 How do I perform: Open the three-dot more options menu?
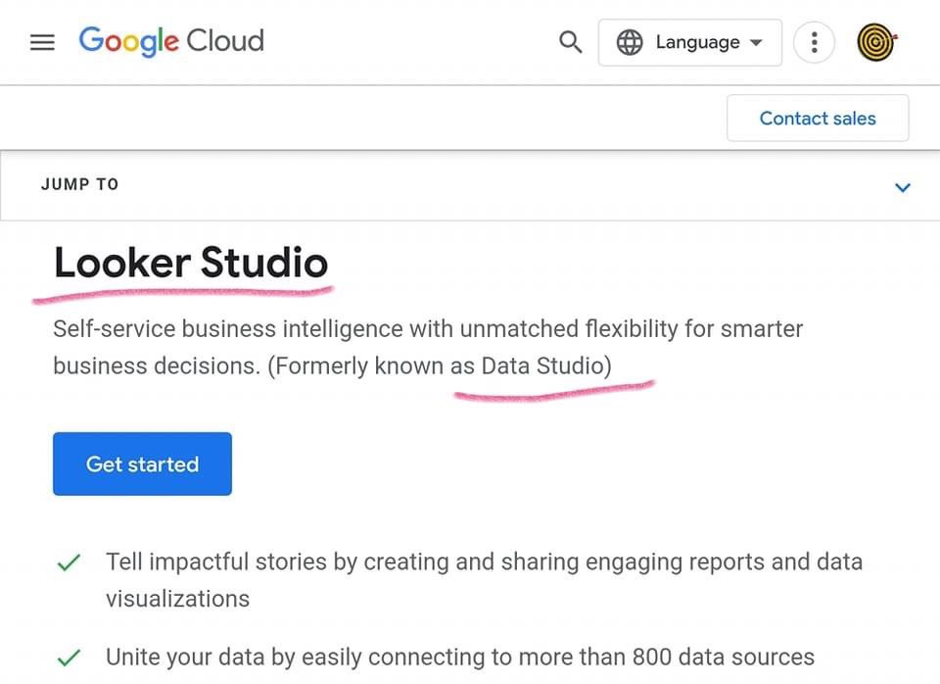pyautogui.click(x=814, y=42)
